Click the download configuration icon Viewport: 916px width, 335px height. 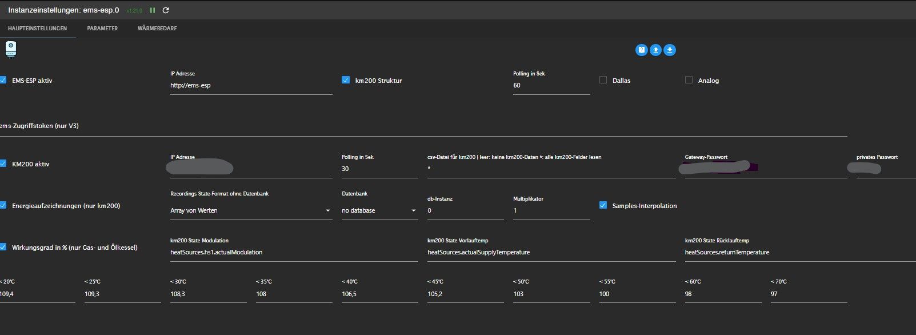670,50
